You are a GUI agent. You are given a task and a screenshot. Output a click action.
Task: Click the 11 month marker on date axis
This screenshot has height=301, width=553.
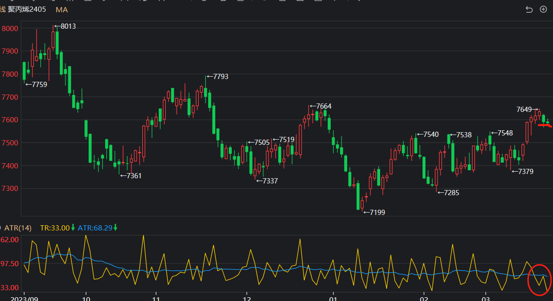point(156,299)
